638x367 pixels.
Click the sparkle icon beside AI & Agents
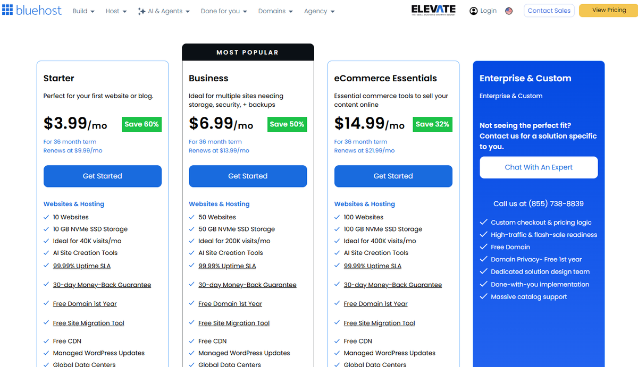coord(141,11)
